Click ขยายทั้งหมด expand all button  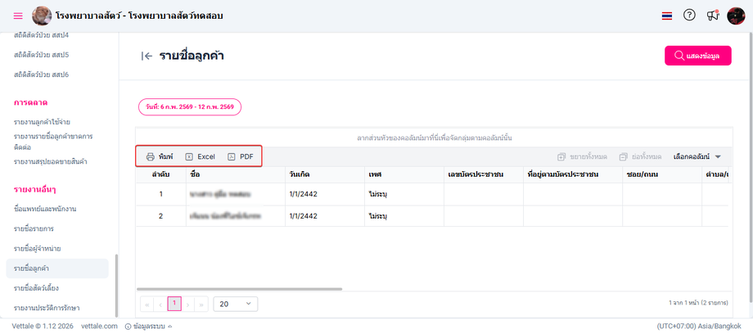pos(582,156)
